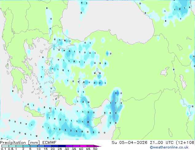Screen dimensions: 195x150
Task: Click the 35–40 mm legend color swatch
Action: [x=76, y=146]
